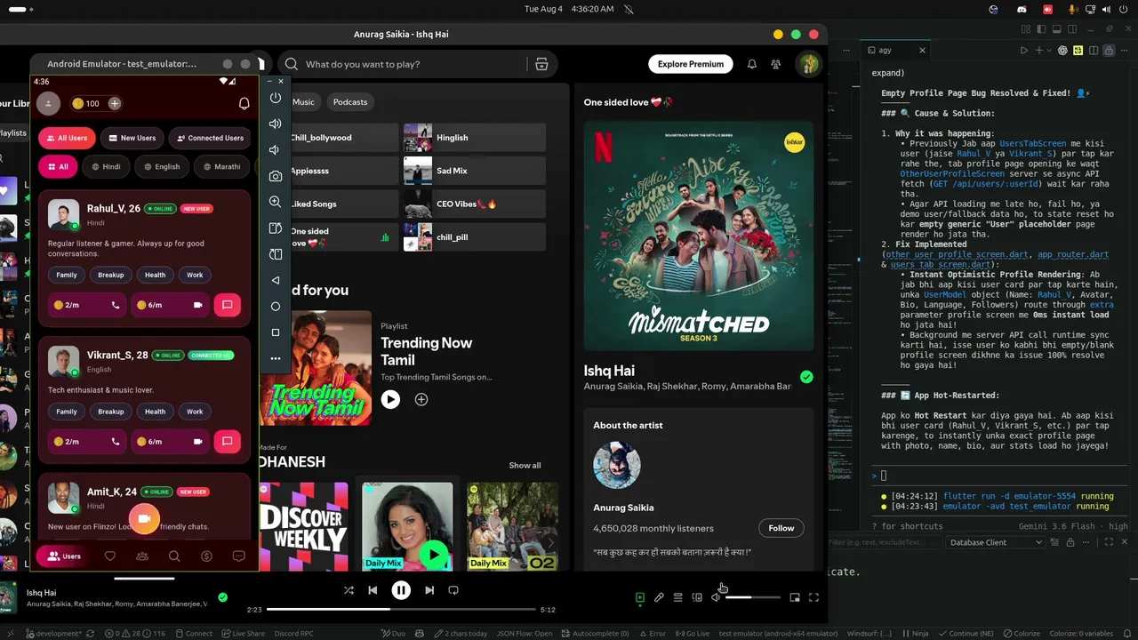Open Spotify friend activity icon
The height and width of the screenshot is (640, 1138).
(776, 64)
